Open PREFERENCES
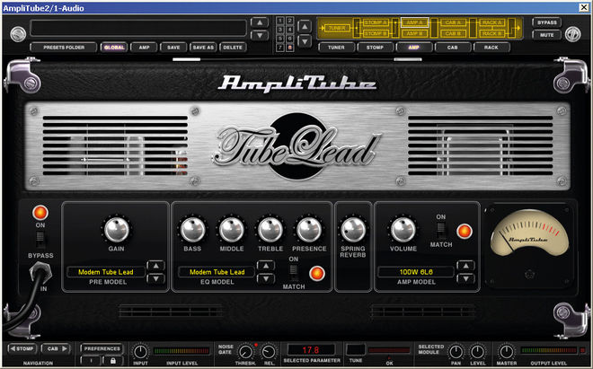Screen dimensions: 593x369 (102, 348)
